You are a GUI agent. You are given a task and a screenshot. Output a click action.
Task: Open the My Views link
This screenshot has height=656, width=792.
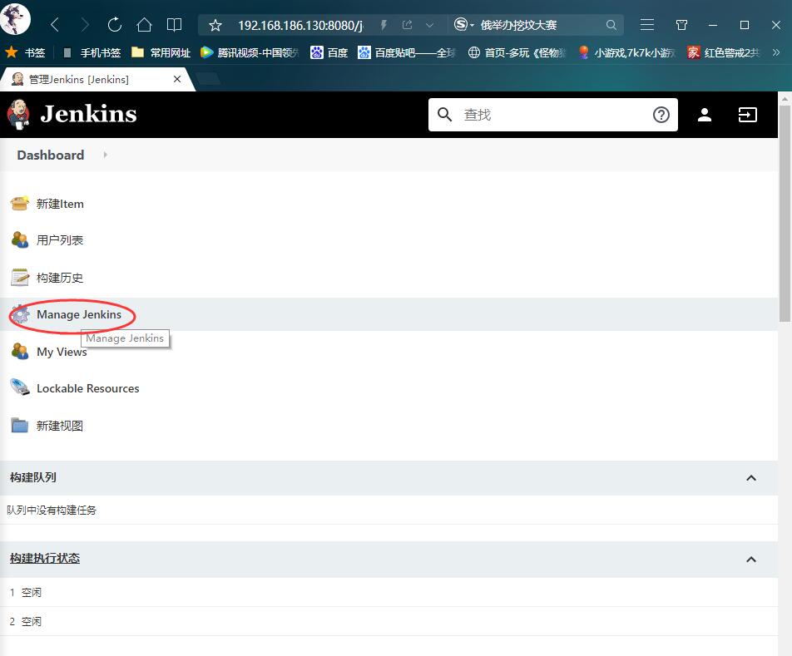[x=62, y=352]
